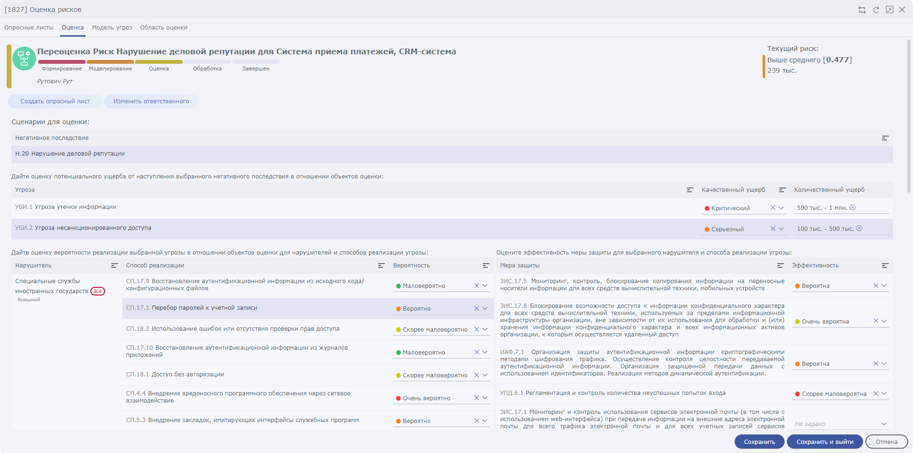Expand effectiveness dropdown for ЗИС.17.5
The width and height of the screenshot is (913, 453).
click(x=884, y=286)
